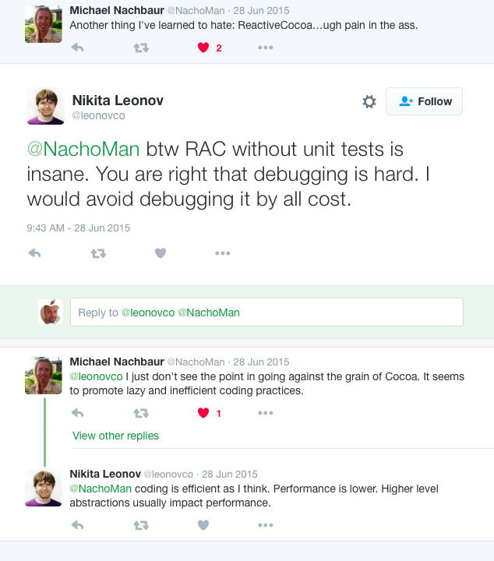Screen dimensions: 494x561
Task: Retweet Michael's grain of Cocoa reply
Action: click(140, 413)
